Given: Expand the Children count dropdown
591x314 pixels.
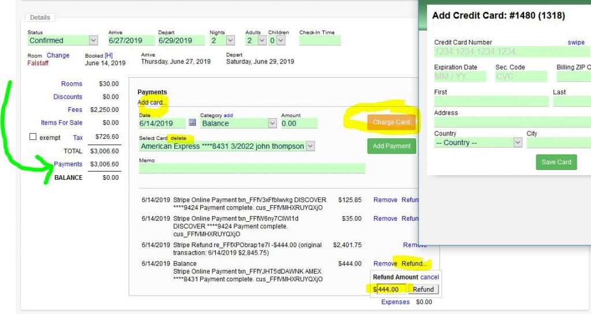Looking at the screenshot, I should point(280,40).
